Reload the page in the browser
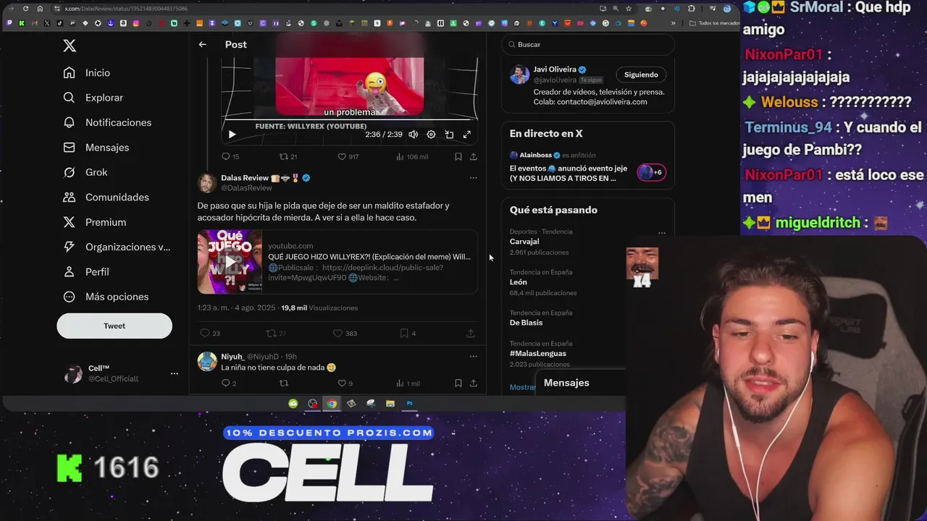The image size is (927, 521). (25, 9)
